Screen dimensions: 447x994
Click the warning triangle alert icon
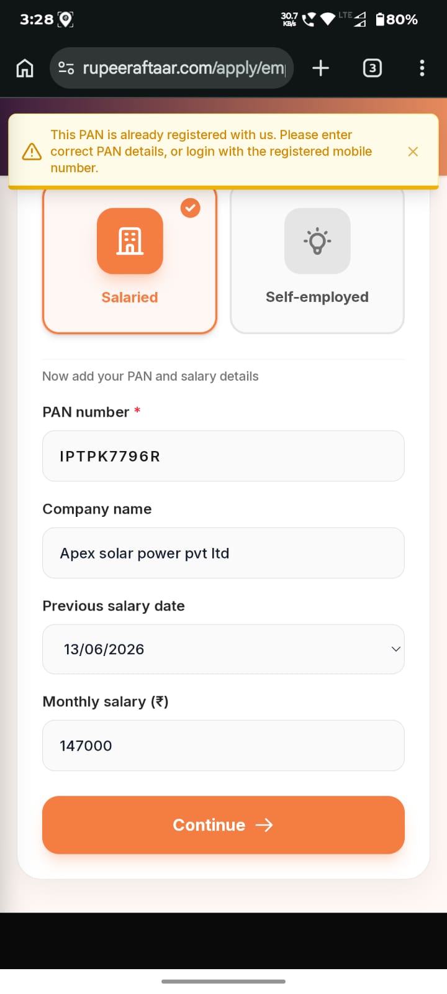coord(32,152)
